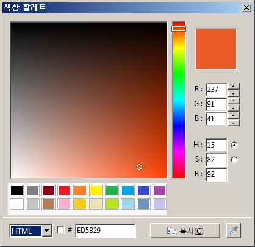Select the sky blue swatch
Screen dimensions: 255x247
[127, 191]
